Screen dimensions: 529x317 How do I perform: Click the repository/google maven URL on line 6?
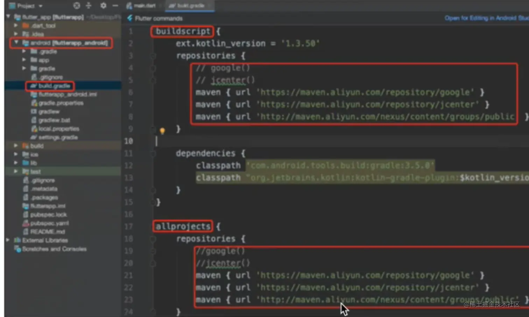365,92
